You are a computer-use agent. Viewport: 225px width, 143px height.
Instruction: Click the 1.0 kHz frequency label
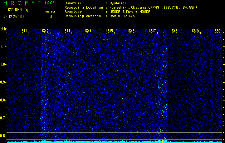point(3,64)
